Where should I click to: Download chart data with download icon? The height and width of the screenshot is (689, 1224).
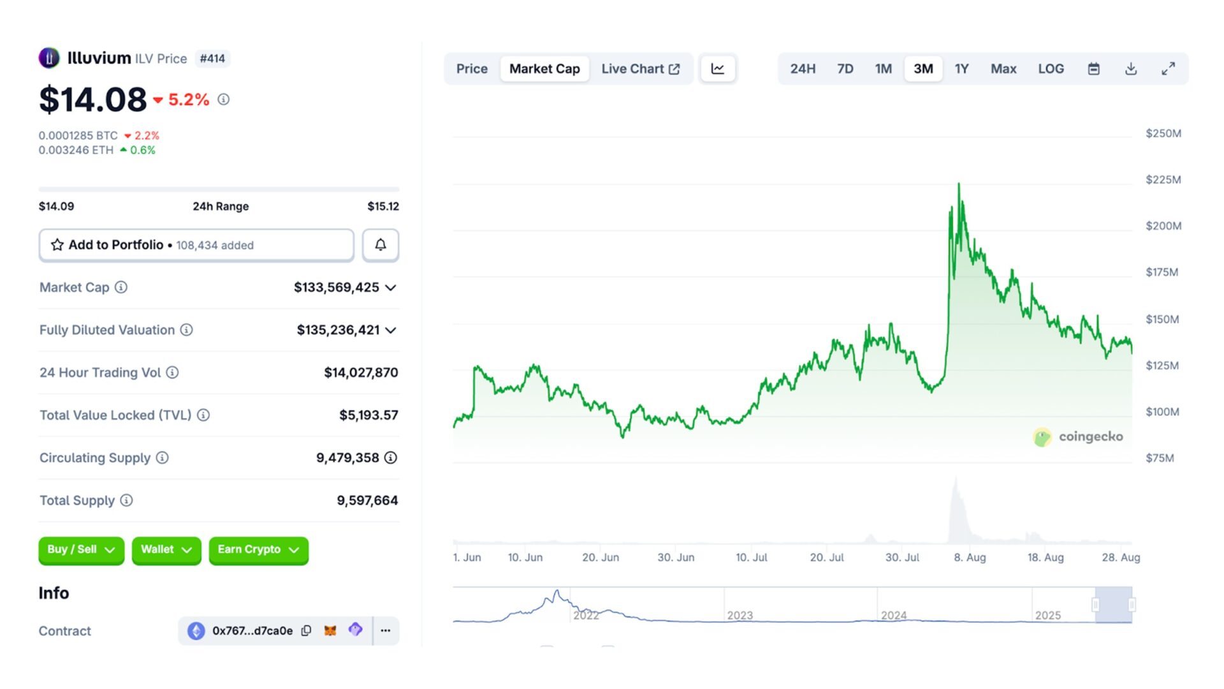(1131, 69)
